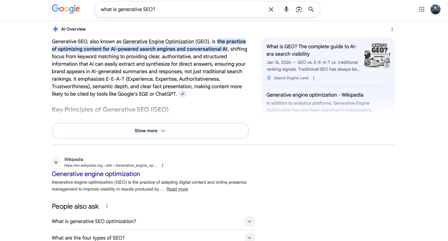448x241 pixels.
Task: Open 'Generative engine optimization - Wikipedia' source card
Action: click(315, 95)
